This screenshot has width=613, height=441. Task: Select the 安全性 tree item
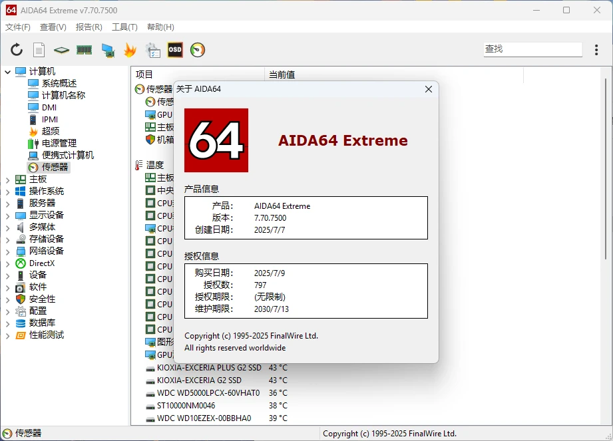tap(42, 299)
